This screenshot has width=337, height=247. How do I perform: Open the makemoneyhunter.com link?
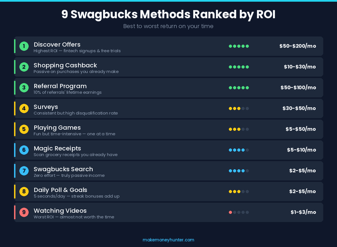(x=168, y=240)
